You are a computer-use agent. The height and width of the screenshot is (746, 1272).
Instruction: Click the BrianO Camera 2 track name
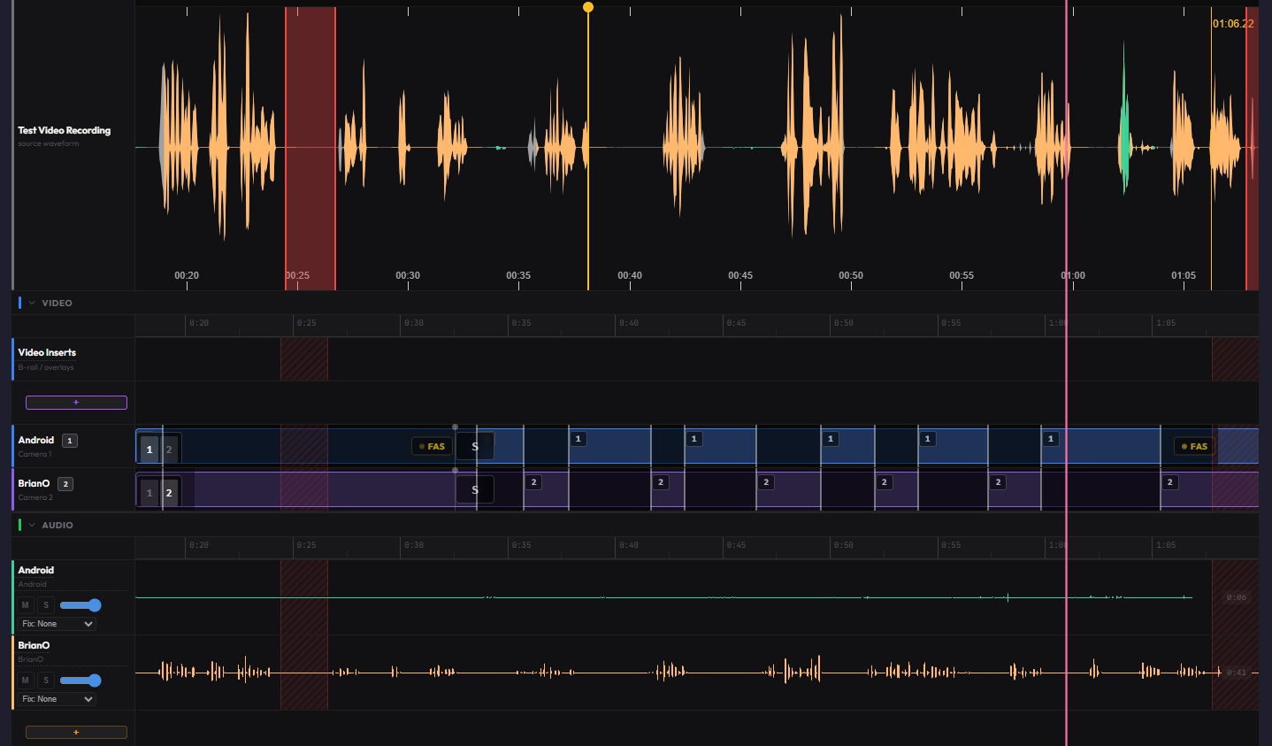(34, 483)
